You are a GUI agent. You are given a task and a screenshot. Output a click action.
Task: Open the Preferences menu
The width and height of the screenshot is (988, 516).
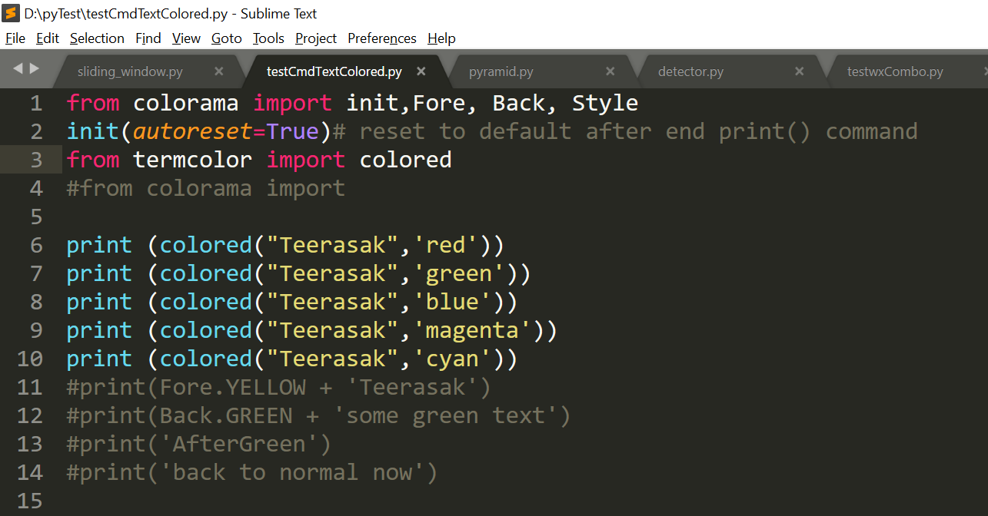tap(381, 38)
